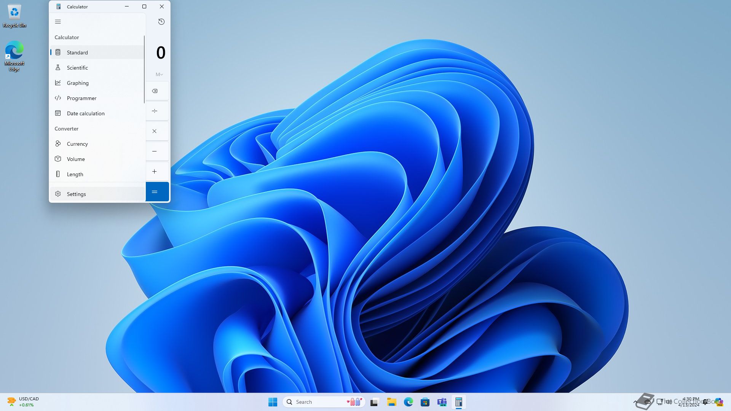
Task: Open the USD/CAD widgets button
Action: click(x=24, y=402)
